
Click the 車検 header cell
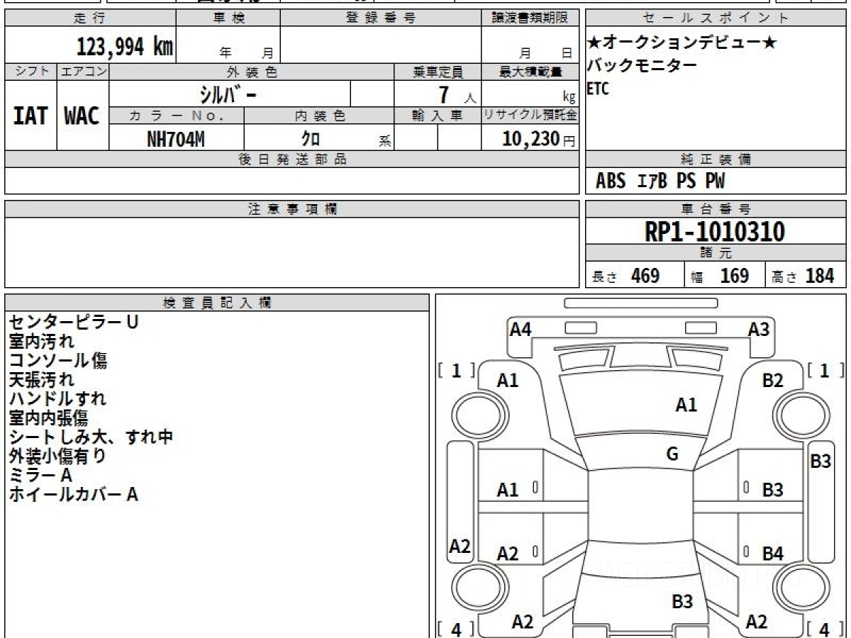point(228,18)
